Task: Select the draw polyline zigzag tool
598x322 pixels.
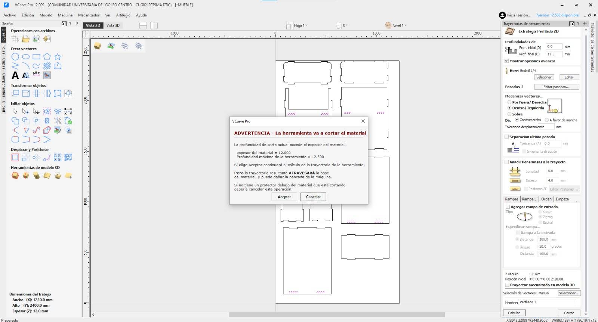Action: point(15,66)
